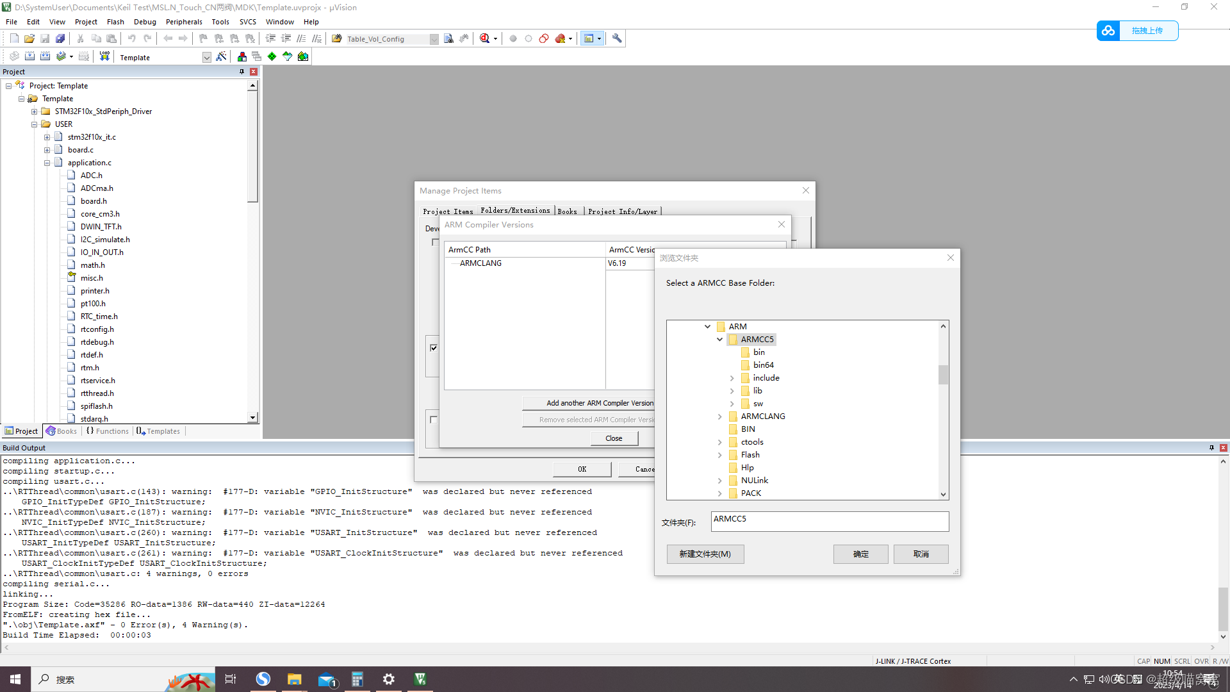Open Settings gear in the taskbar

point(389,679)
